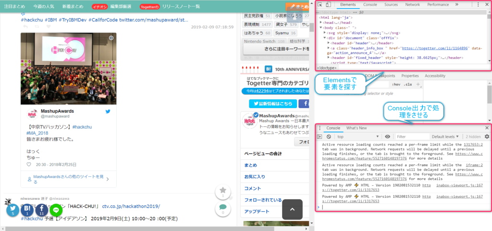
Task: Open console settings gear
Action: tap(487, 137)
